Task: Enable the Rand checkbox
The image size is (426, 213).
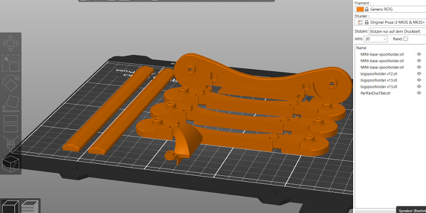Action: 406,39
